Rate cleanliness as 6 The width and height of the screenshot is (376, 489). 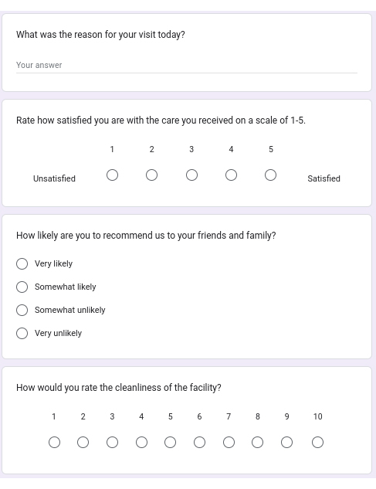coord(199,442)
